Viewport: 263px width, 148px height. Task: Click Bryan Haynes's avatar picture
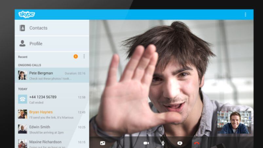(23, 114)
